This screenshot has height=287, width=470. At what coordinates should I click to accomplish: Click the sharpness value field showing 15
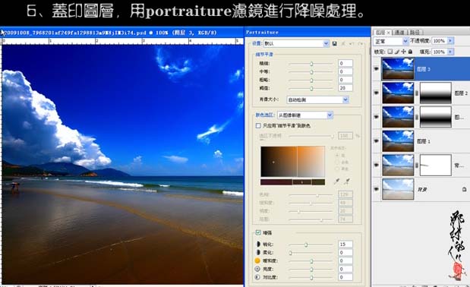click(345, 244)
